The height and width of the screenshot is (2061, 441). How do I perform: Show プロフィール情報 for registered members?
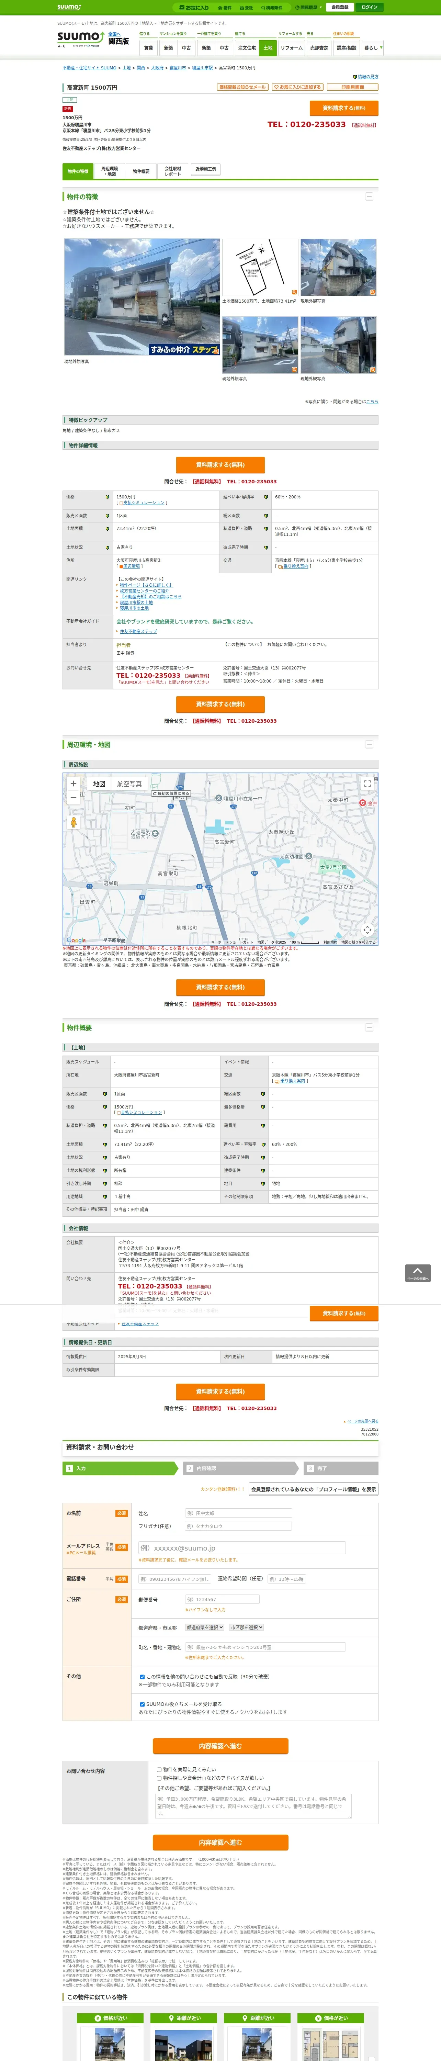click(x=313, y=1489)
